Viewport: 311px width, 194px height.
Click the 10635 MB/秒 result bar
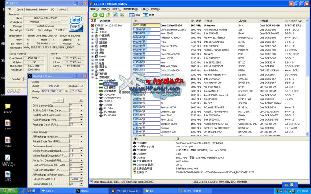click(146, 25)
